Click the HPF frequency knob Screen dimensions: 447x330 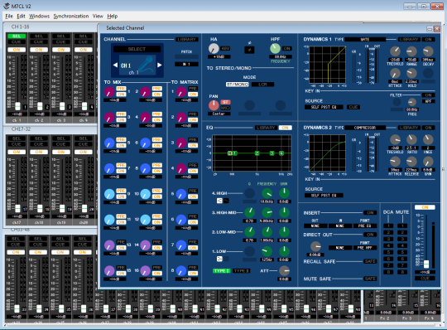[x=275, y=49]
